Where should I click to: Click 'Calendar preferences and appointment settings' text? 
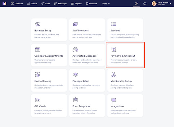coord(45,61)
